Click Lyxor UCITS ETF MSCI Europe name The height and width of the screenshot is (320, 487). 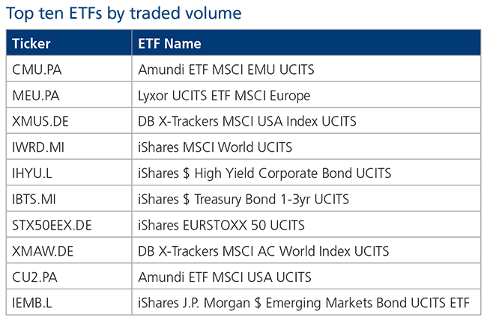pyautogui.click(x=224, y=96)
